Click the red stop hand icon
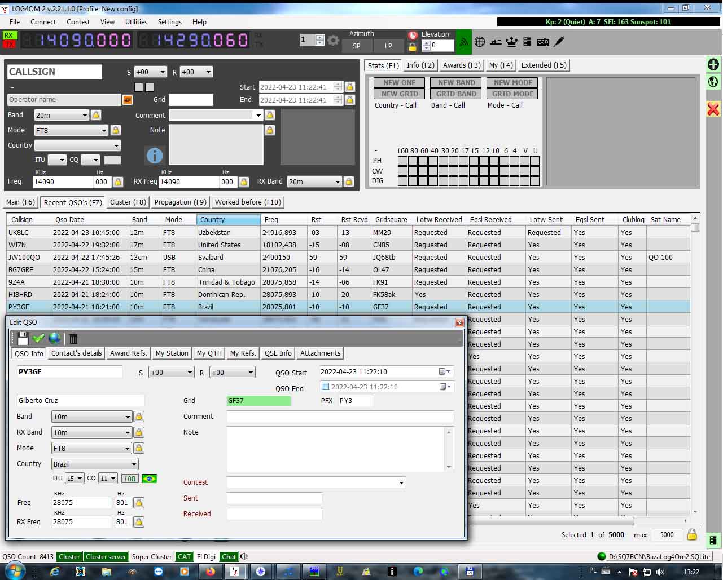The width and height of the screenshot is (723, 580). point(413,35)
